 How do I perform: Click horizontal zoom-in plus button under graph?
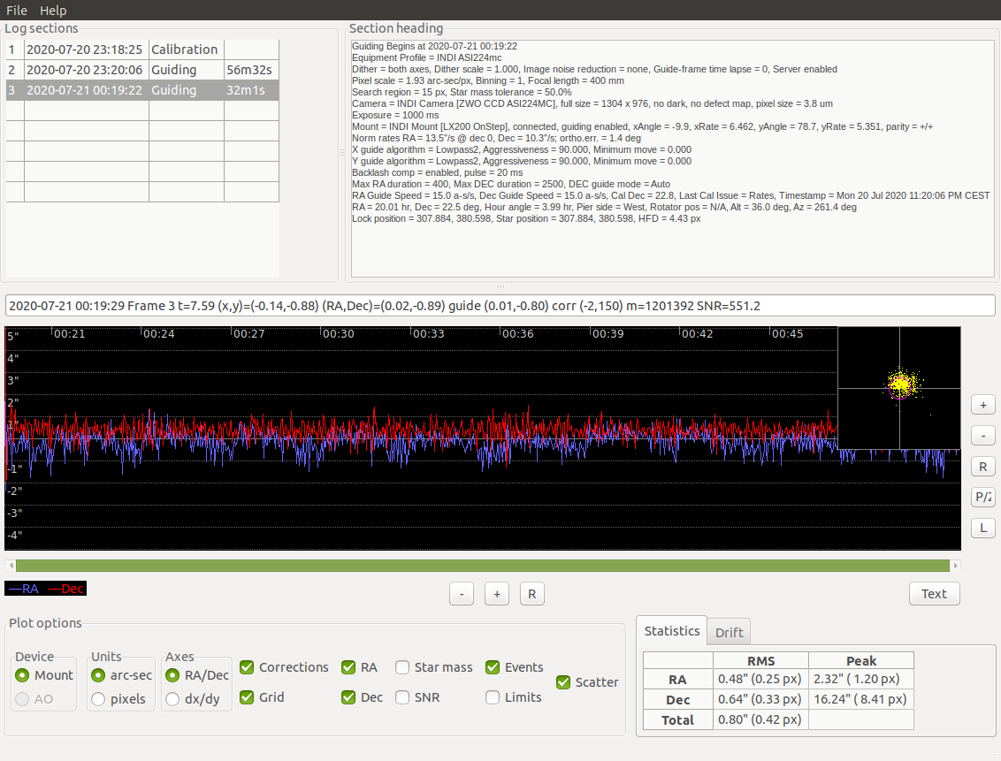(x=497, y=594)
